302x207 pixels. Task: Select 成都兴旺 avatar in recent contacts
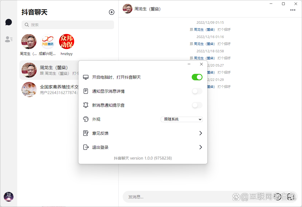click(47, 42)
